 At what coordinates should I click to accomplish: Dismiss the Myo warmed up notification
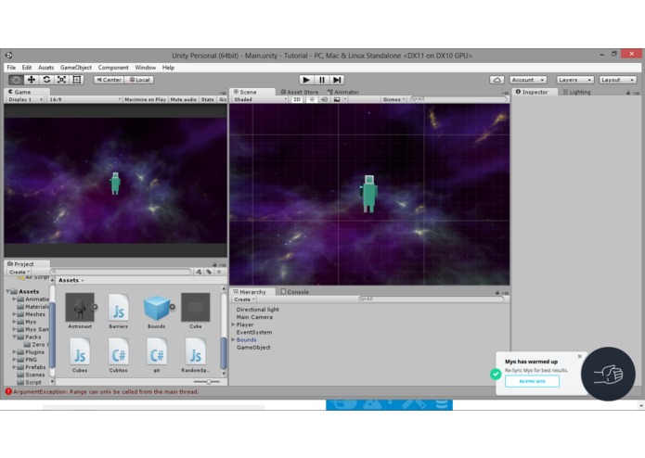(580, 357)
